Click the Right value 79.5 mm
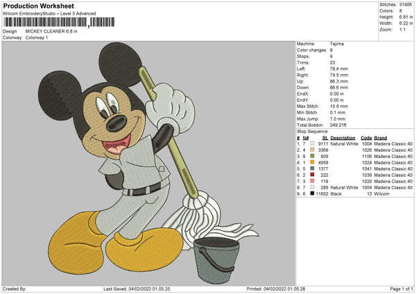 (339, 75)
